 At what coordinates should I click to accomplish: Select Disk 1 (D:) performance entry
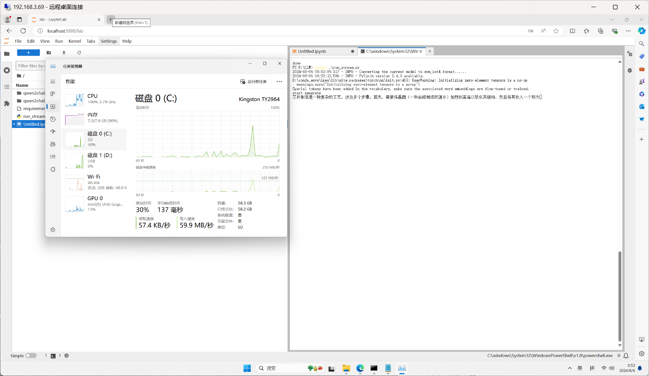pos(94,161)
